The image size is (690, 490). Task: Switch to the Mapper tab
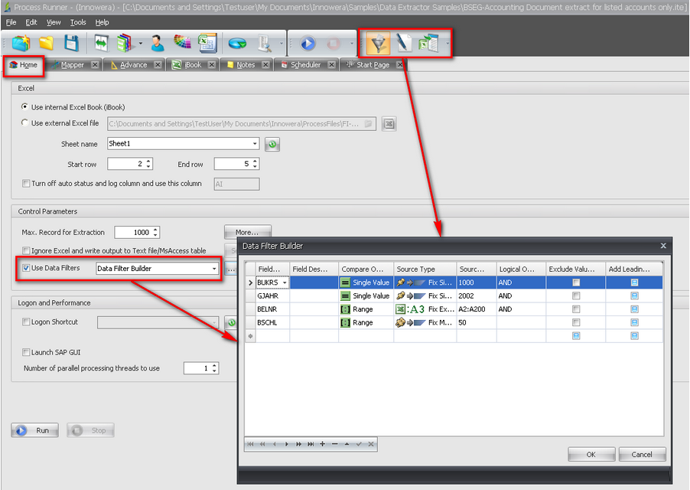pos(73,65)
